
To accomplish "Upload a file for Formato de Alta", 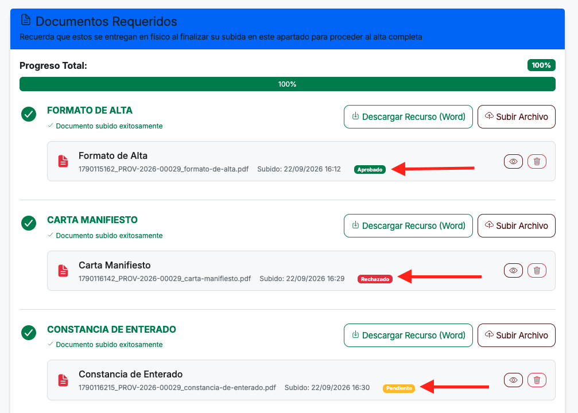I will 517,117.
